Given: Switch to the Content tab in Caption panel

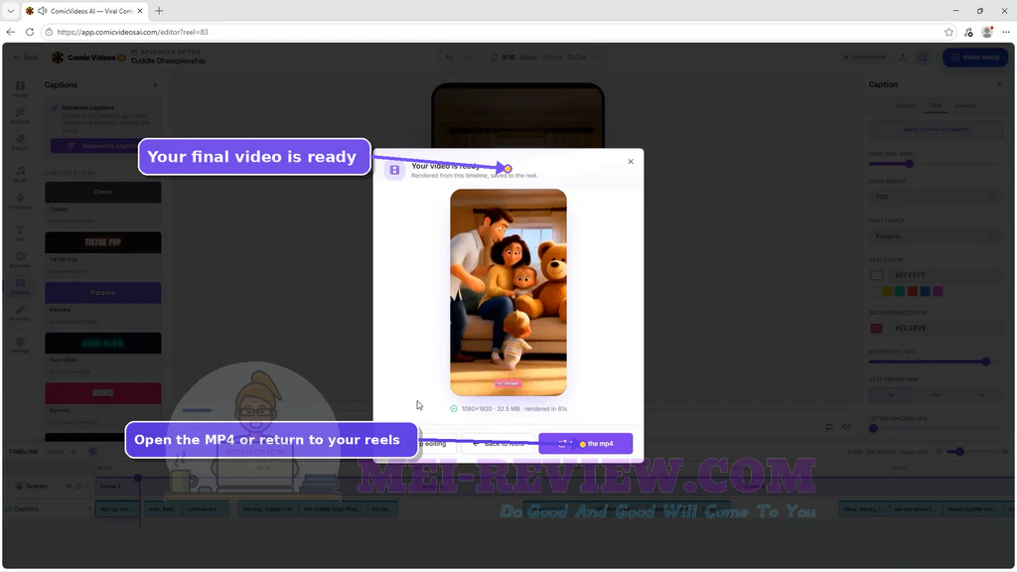Looking at the screenshot, I should point(906,105).
